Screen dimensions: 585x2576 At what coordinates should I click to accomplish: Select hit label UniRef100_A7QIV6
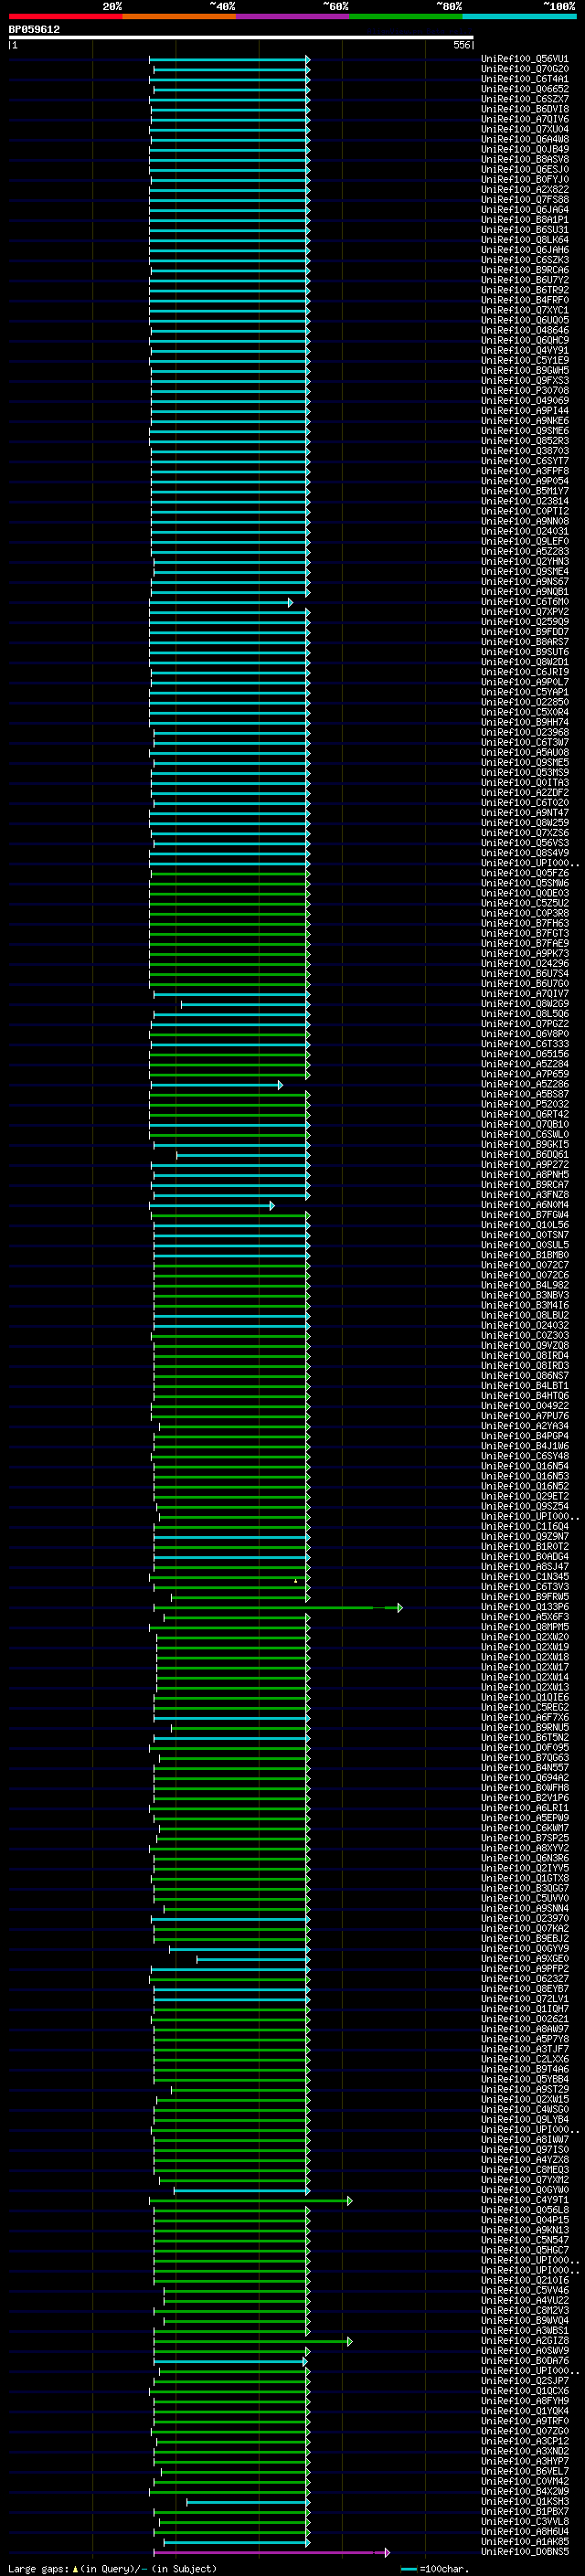tap(525, 119)
